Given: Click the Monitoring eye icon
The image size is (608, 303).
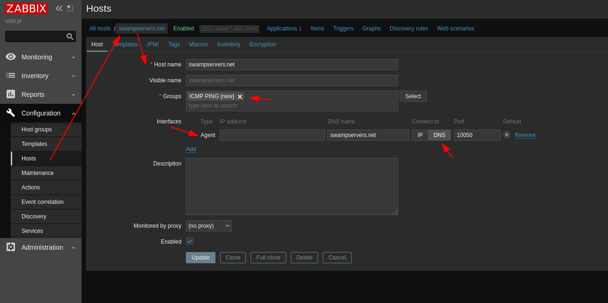Looking at the screenshot, I should (11, 57).
